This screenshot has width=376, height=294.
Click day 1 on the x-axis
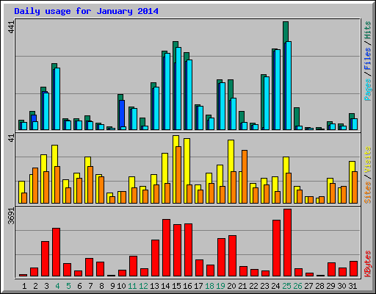24,286
